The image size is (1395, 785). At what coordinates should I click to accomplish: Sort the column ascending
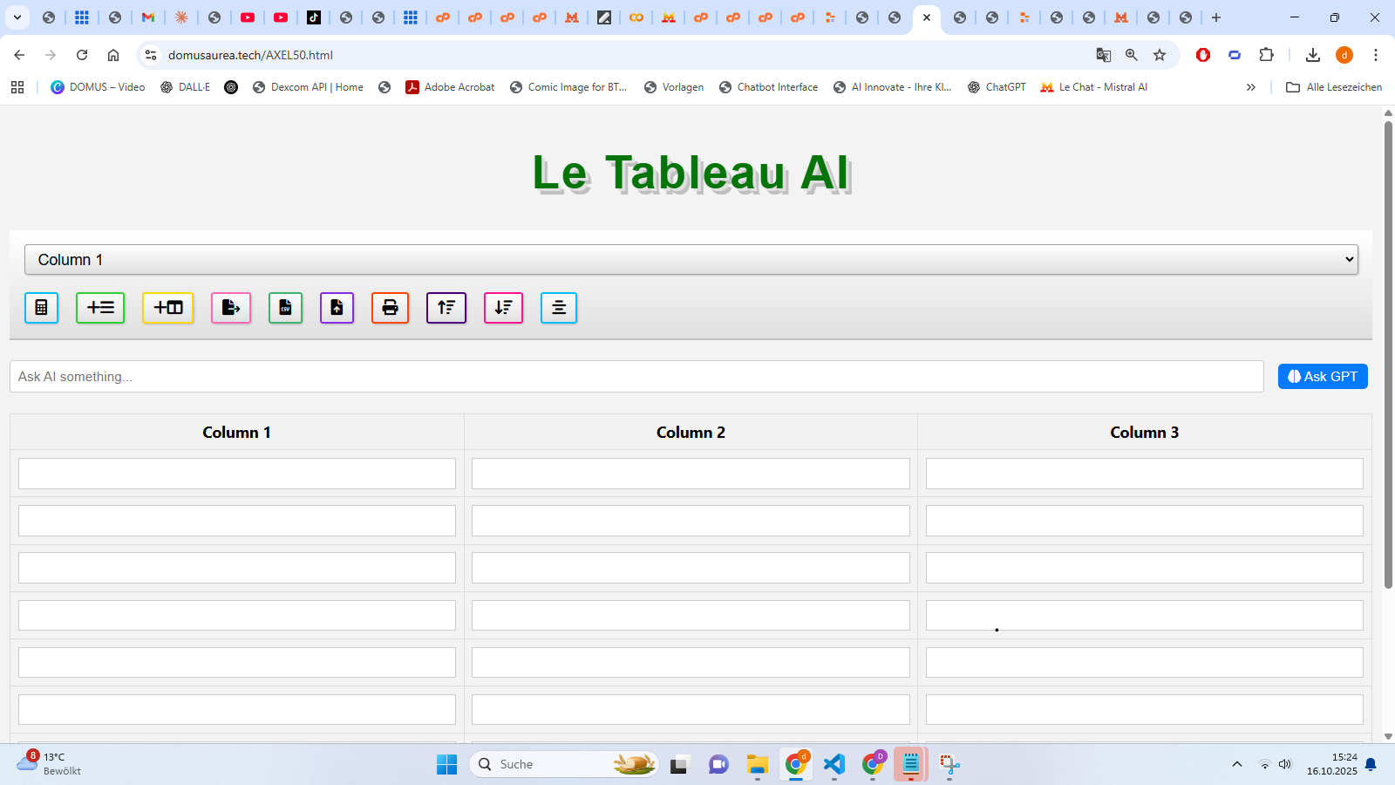[446, 308]
